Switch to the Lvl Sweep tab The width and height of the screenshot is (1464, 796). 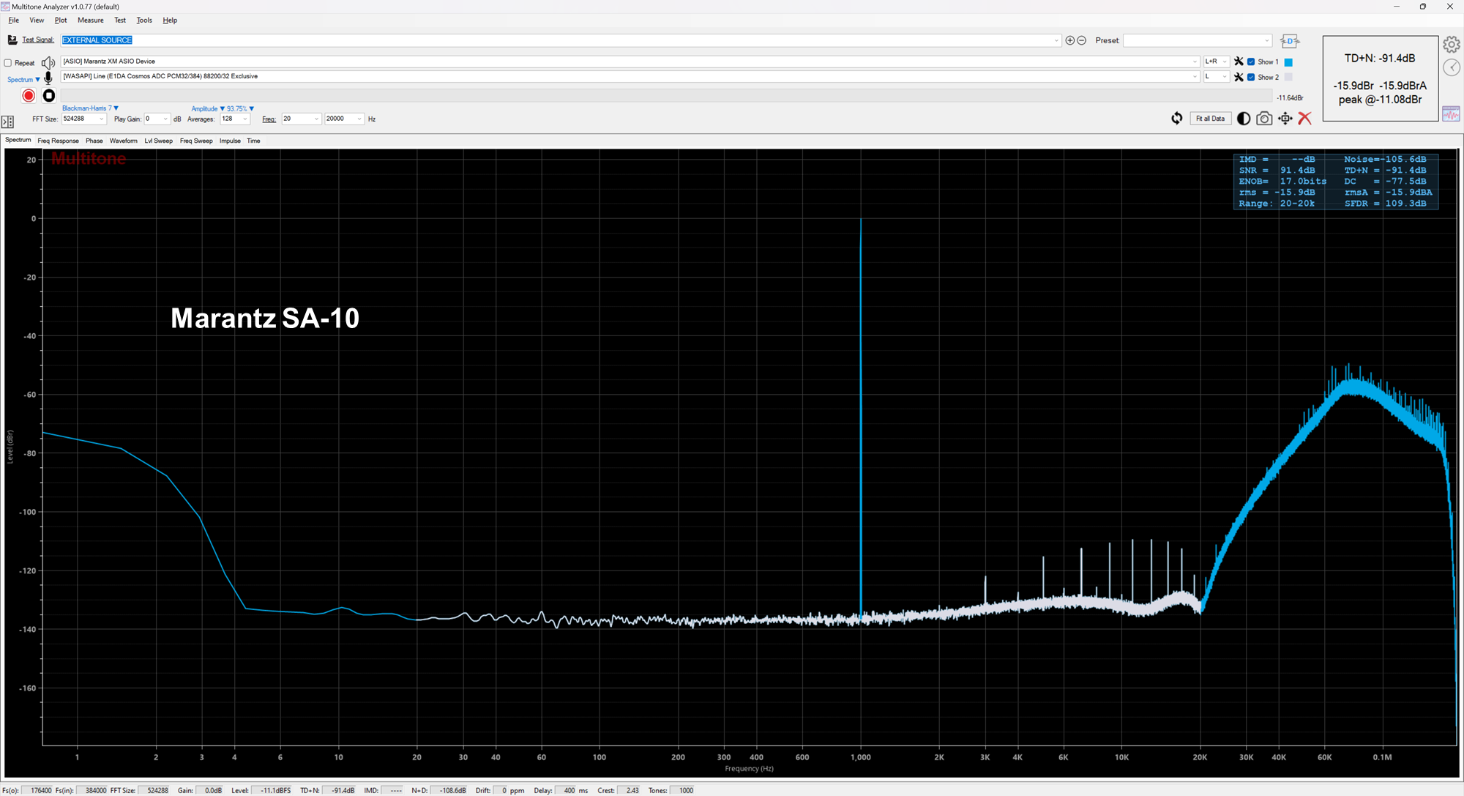coord(159,141)
